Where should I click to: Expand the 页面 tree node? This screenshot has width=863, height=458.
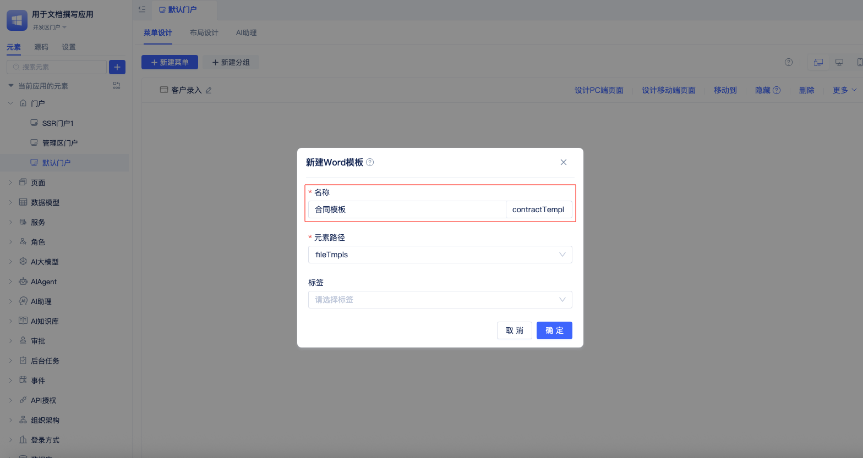[x=10, y=182]
